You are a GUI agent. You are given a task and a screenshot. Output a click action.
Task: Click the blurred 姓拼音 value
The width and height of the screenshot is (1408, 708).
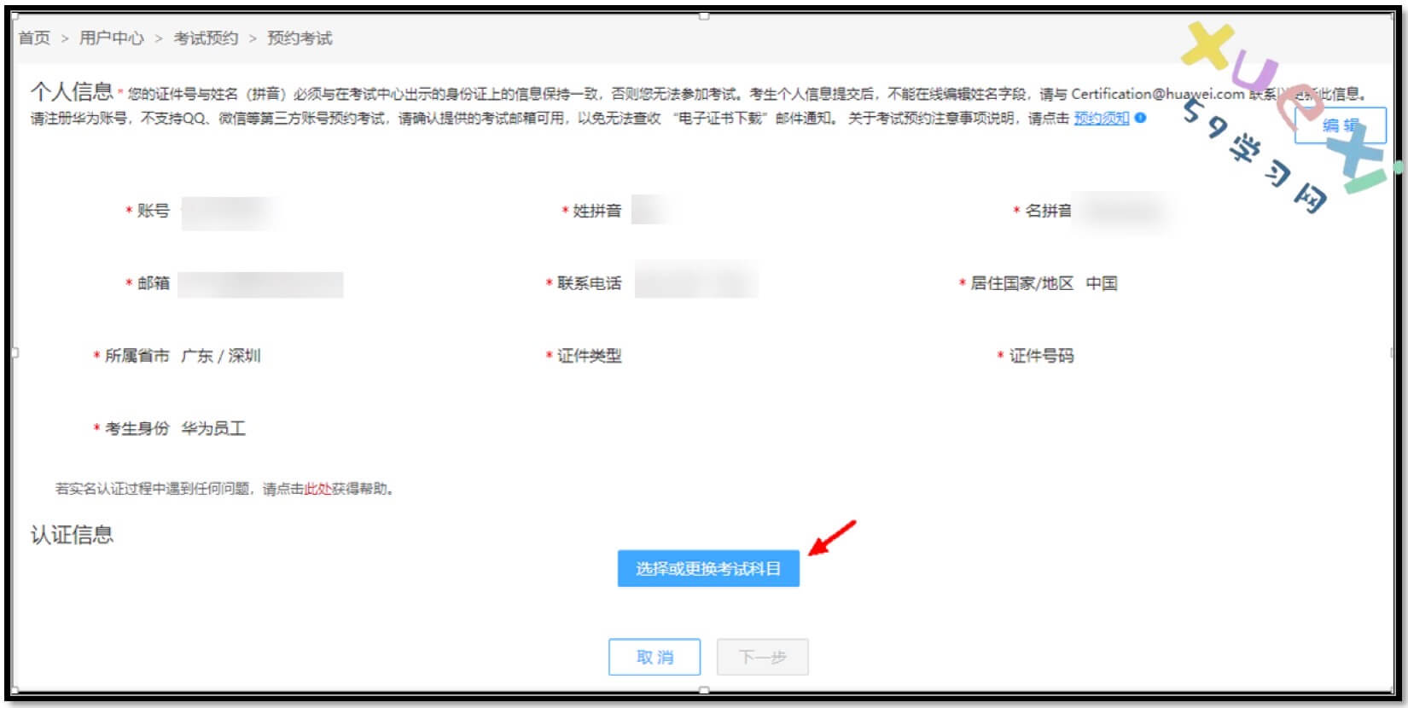coord(651,210)
